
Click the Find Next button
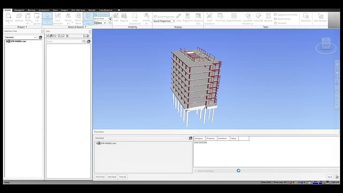tap(112, 177)
